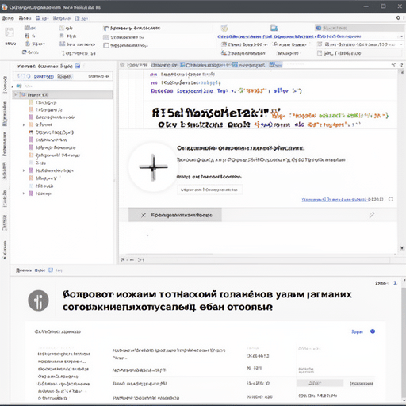
Task: Click the gray round icon beside the bottom heading
Action: click(38, 301)
